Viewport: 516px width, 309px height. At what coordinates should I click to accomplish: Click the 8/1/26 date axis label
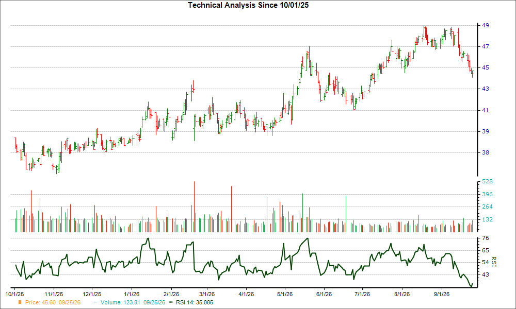pos(402,294)
